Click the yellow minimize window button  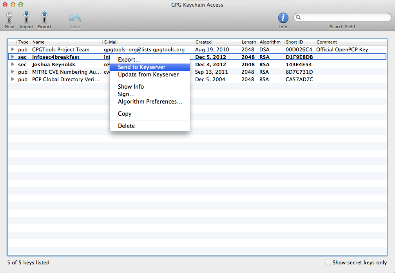click(x=13, y=5)
